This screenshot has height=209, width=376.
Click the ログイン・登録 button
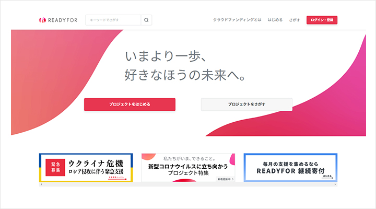322,20
